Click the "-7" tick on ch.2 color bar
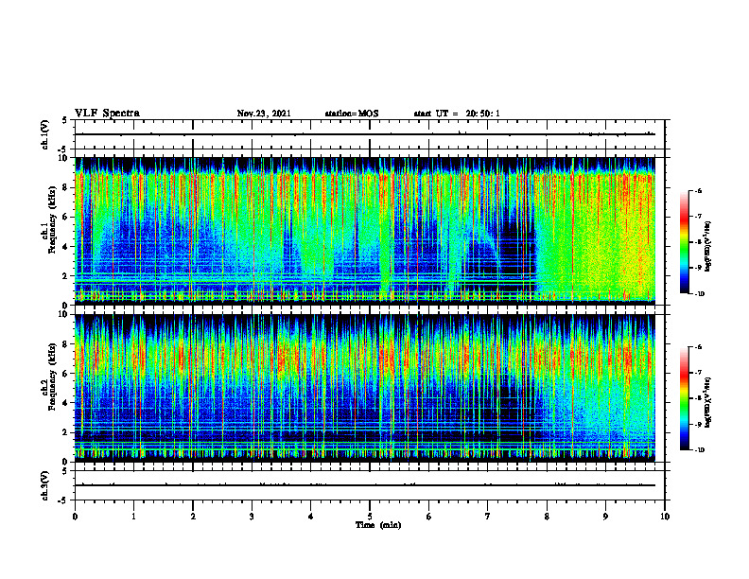 (698, 373)
